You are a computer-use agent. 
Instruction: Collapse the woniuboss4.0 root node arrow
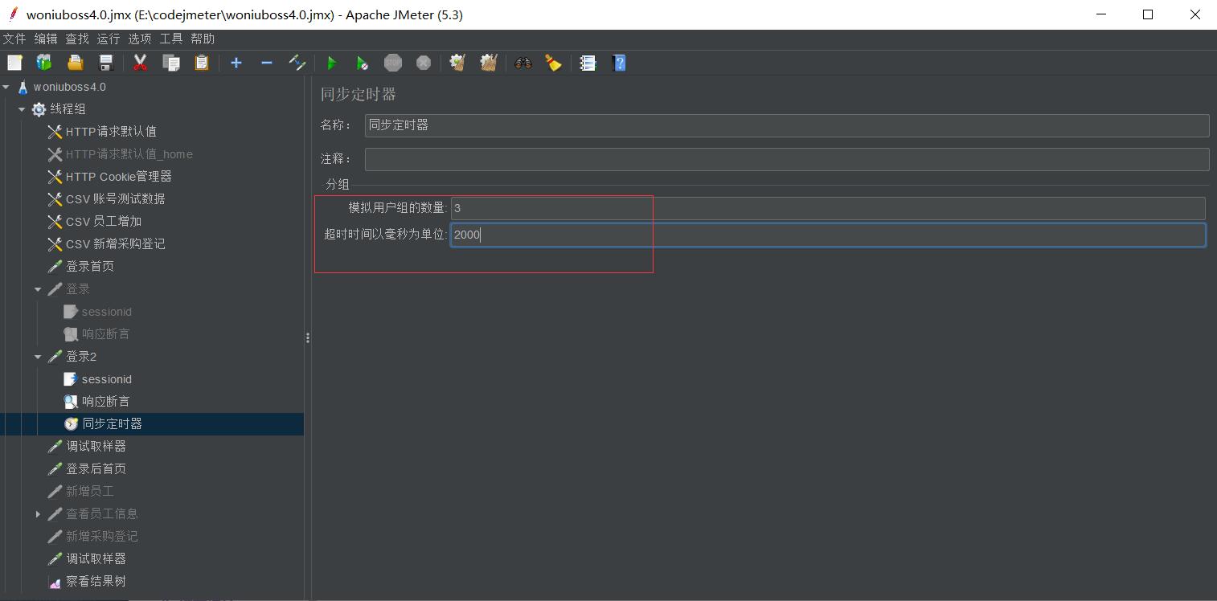[x=6, y=87]
